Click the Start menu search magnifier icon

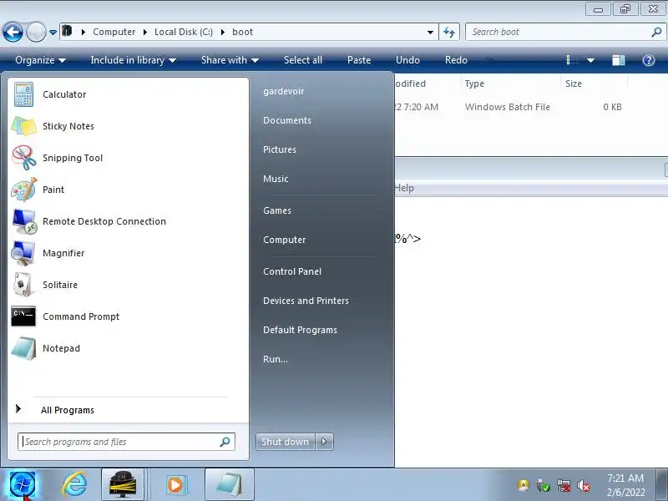pyautogui.click(x=225, y=442)
